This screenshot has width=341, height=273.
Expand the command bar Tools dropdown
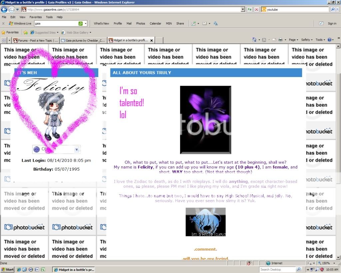320,40
